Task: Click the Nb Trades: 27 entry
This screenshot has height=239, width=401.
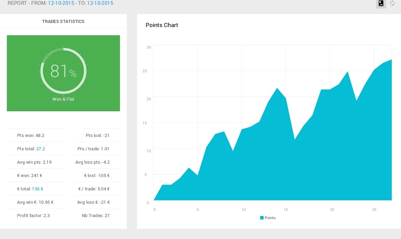Action: point(96,215)
